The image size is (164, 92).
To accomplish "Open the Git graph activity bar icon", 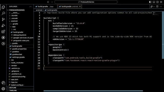I will (x=3, y=44).
